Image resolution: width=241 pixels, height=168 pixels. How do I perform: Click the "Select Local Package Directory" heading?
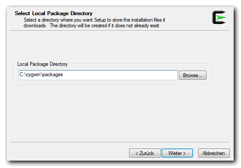[54, 13]
